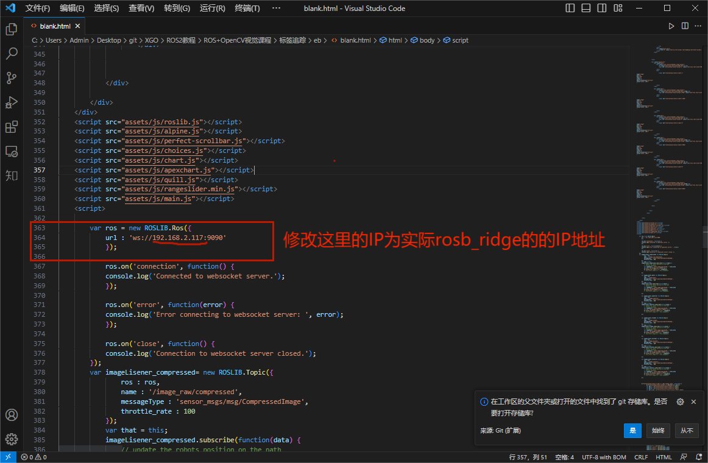This screenshot has height=463, width=708.
Task: Expand the html symbol breadcrumb
Action: click(x=391, y=40)
